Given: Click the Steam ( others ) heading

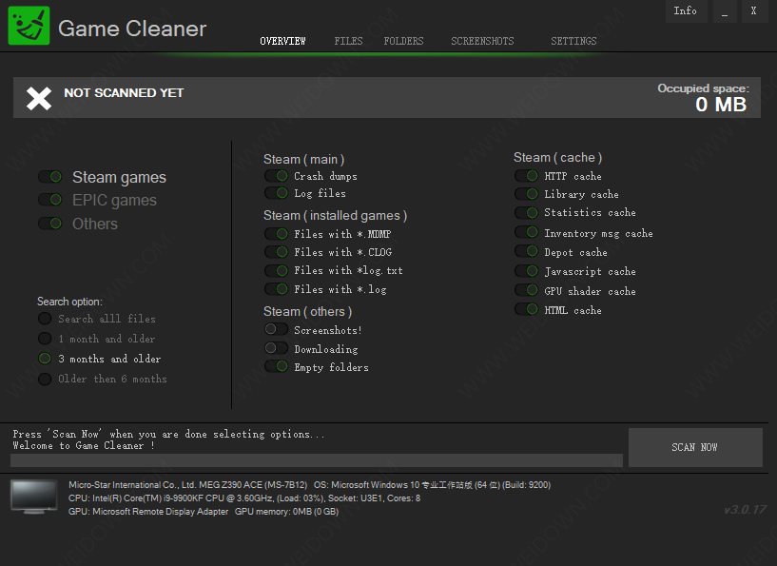Looking at the screenshot, I should coord(308,312).
